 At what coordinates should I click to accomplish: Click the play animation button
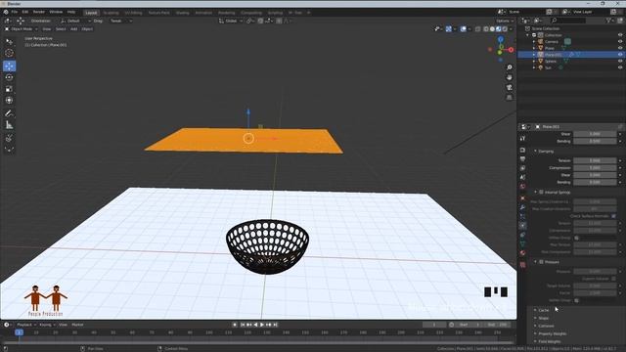262,325
